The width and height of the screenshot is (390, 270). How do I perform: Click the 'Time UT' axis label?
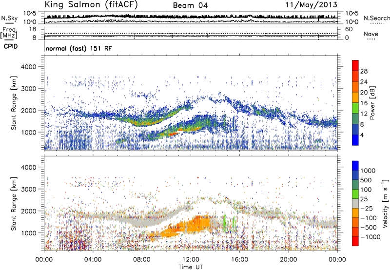(x=191, y=267)
